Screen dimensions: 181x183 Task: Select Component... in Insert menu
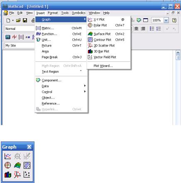coord(61,80)
